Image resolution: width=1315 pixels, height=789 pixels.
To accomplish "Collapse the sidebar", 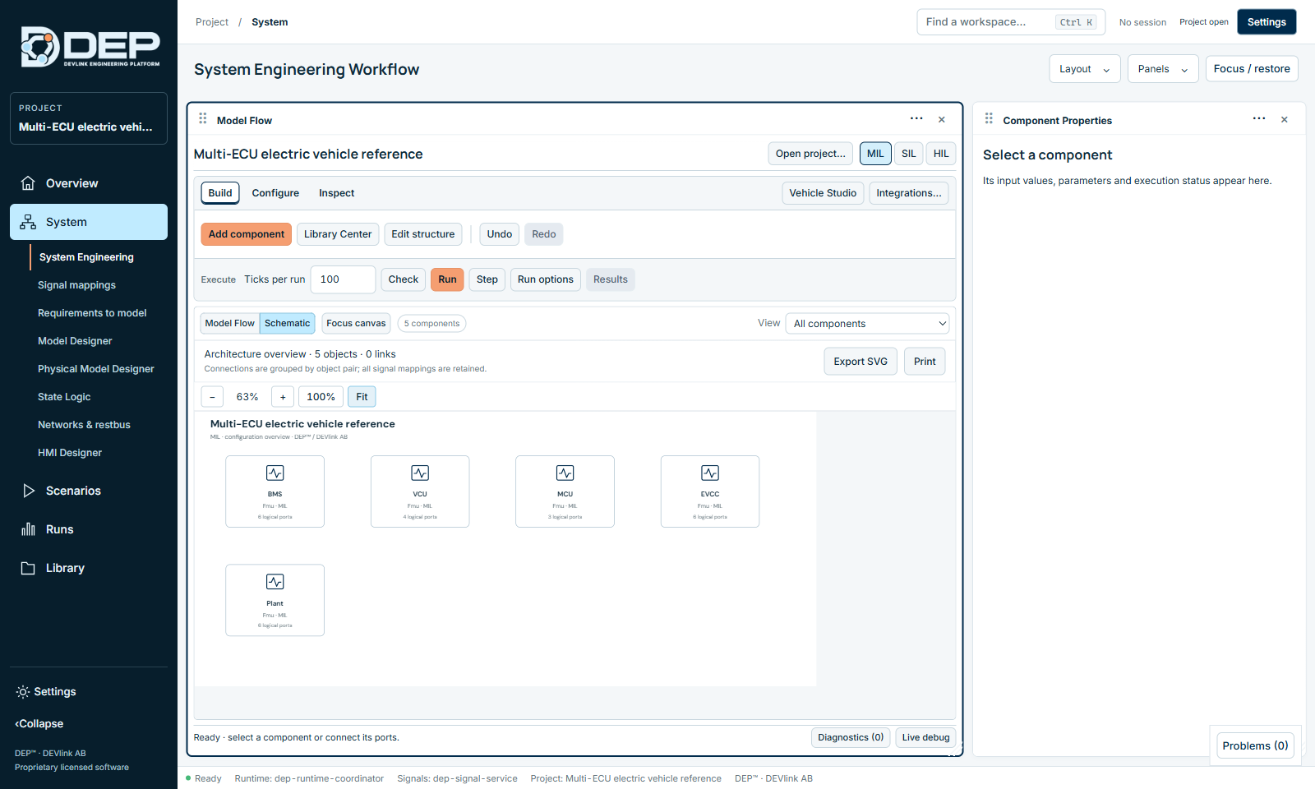I will coord(39,724).
